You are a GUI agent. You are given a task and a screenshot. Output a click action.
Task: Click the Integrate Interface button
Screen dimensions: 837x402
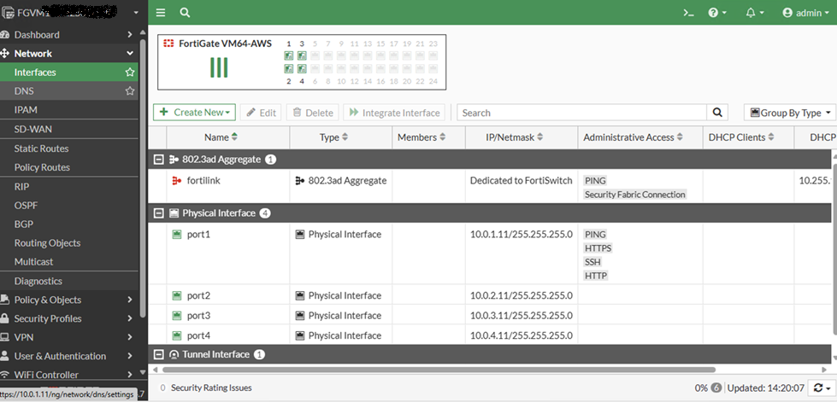pos(394,113)
